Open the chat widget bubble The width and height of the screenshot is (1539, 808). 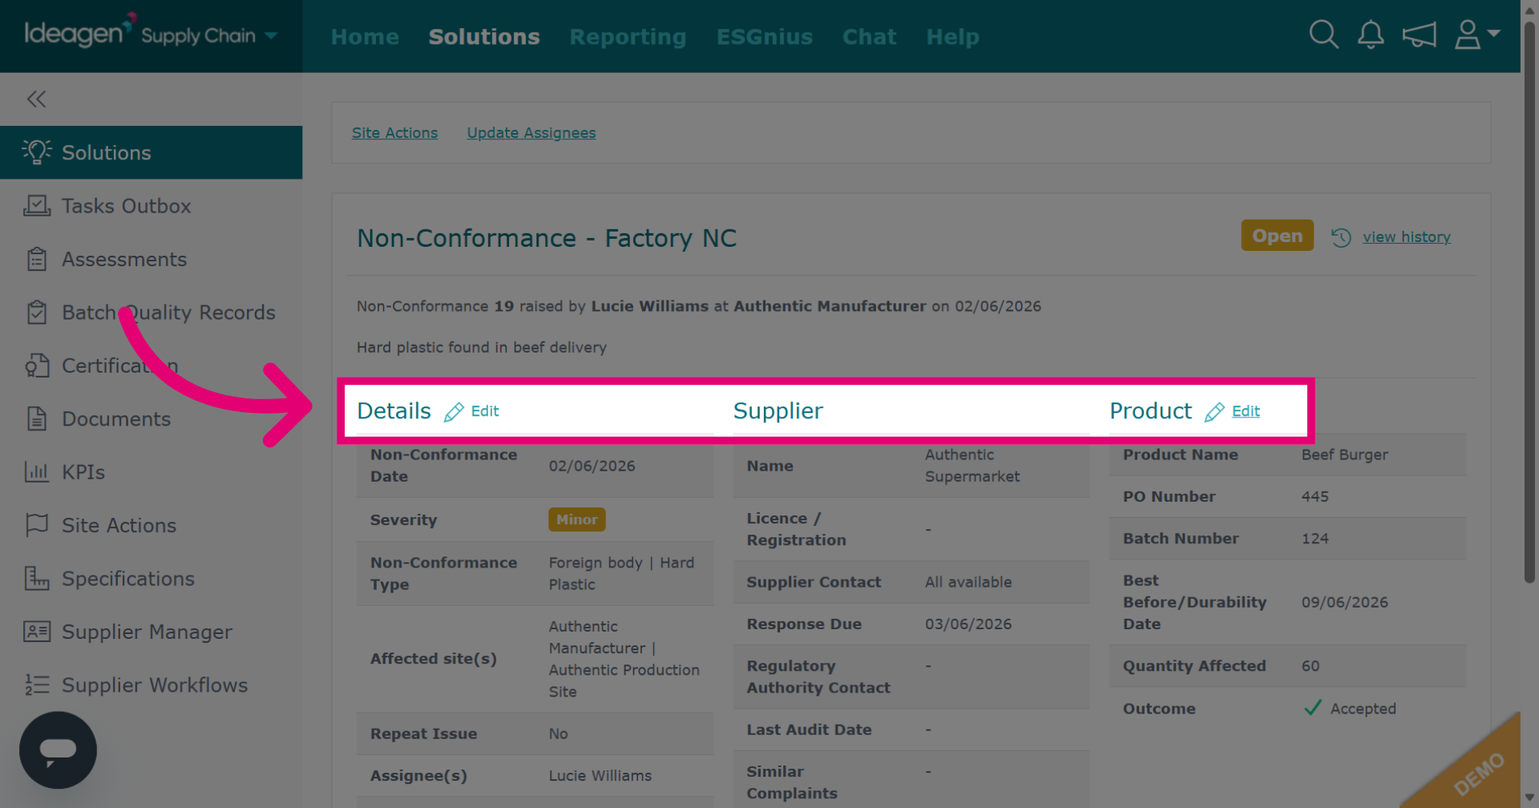58,750
